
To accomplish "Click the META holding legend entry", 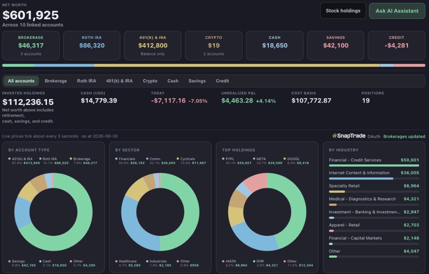I will point(268,161).
